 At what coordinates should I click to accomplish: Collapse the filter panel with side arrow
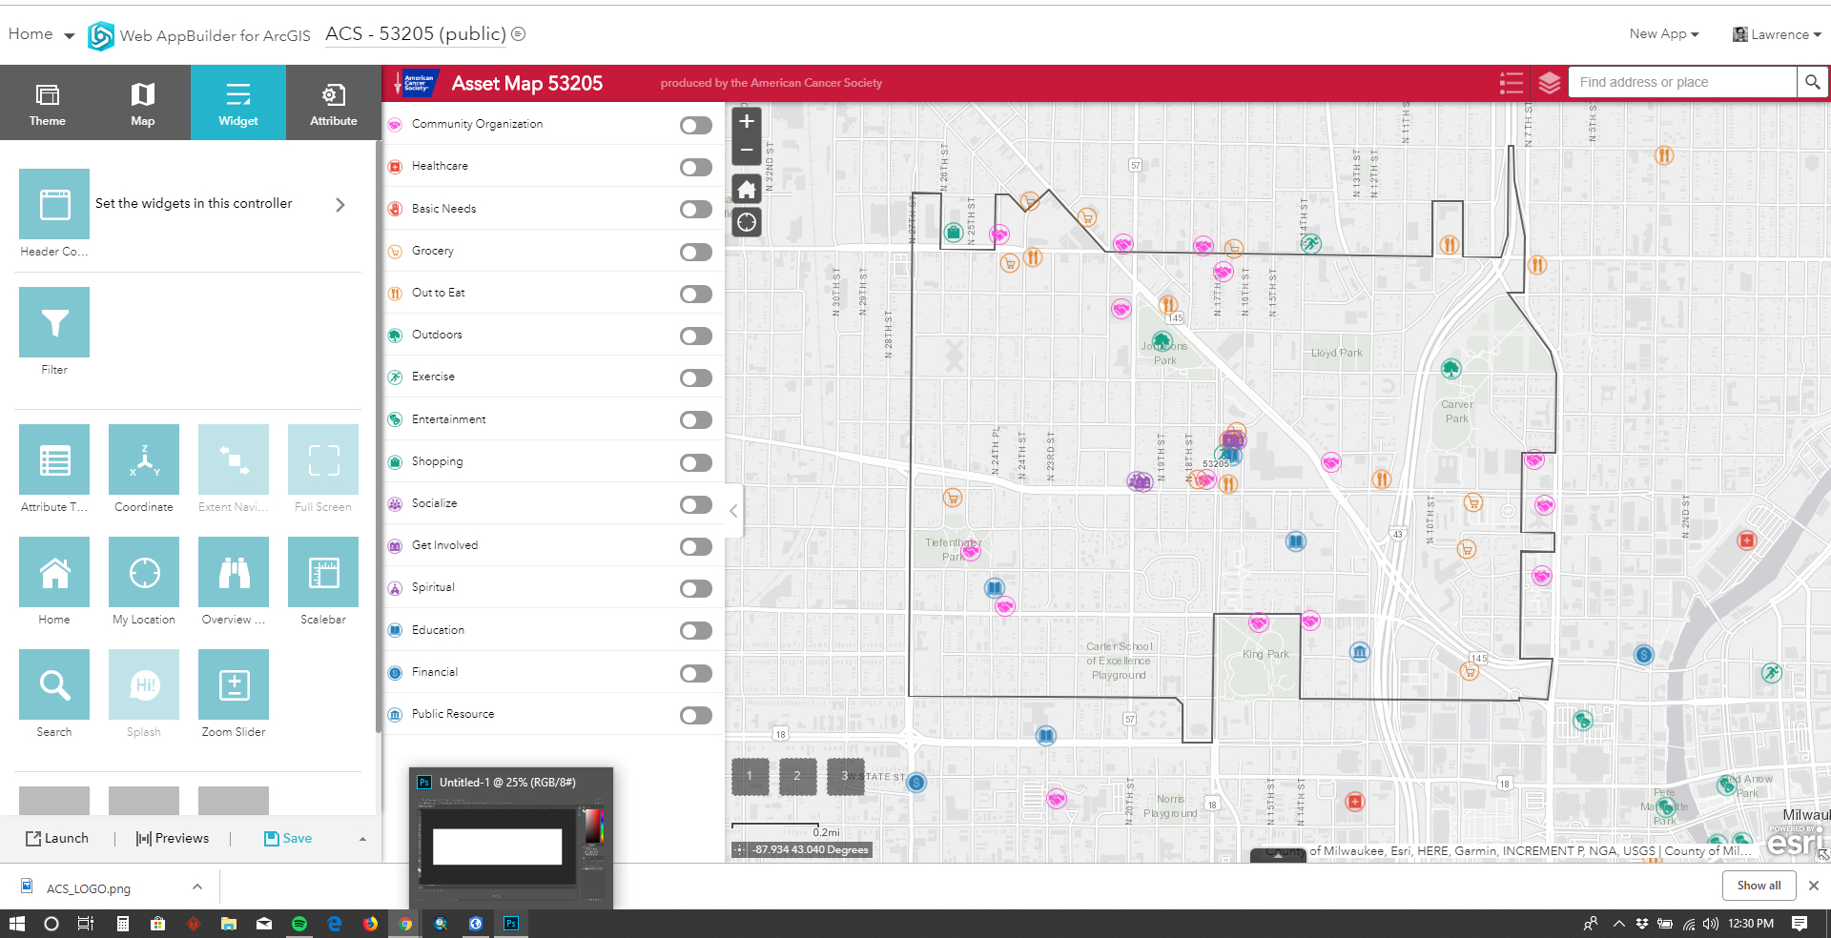(x=733, y=511)
